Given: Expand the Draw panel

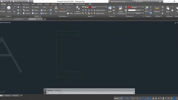Looking at the screenshot, I should [9, 16].
